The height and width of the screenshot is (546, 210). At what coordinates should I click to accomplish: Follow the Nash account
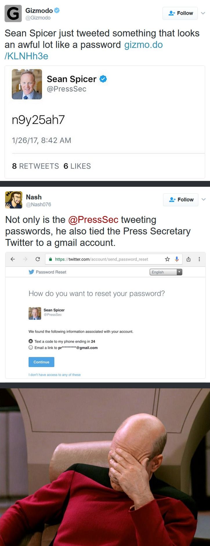point(180,200)
